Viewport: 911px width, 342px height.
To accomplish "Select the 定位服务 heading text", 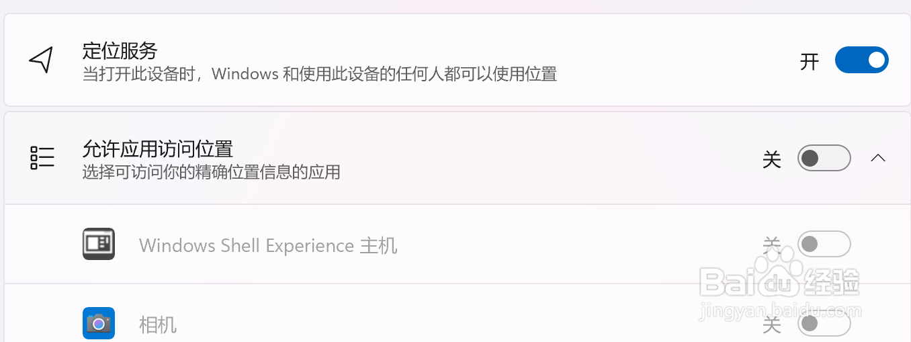I will point(120,50).
